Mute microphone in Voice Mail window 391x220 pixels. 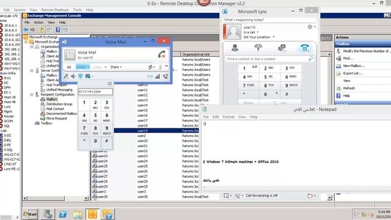(x=66, y=76)
